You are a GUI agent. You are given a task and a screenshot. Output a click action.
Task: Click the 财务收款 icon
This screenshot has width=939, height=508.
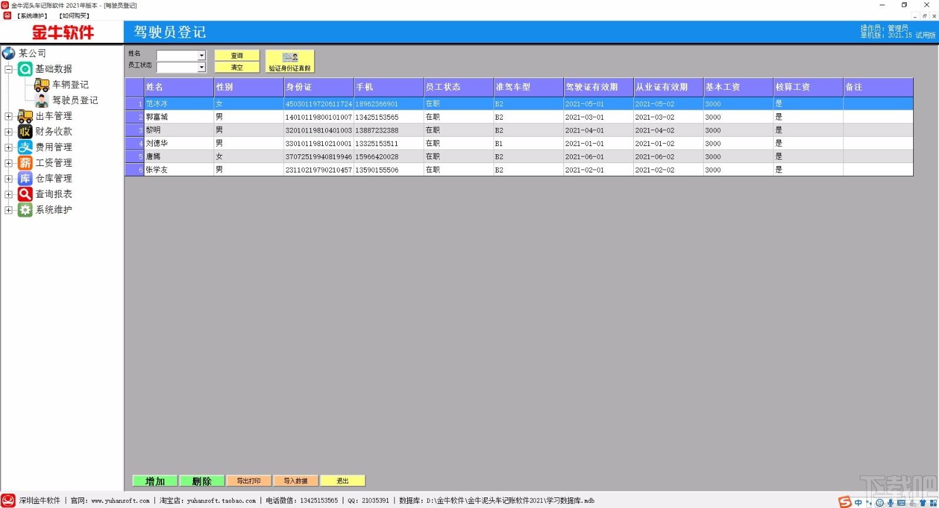click(x=25, y=131)
